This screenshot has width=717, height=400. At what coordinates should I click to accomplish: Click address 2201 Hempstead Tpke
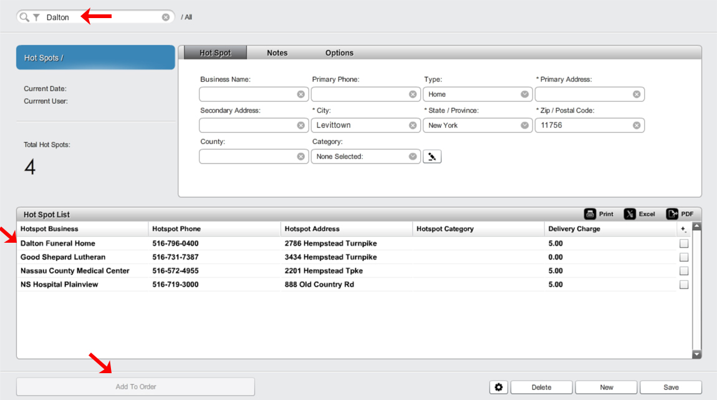(x=324, y=271)
